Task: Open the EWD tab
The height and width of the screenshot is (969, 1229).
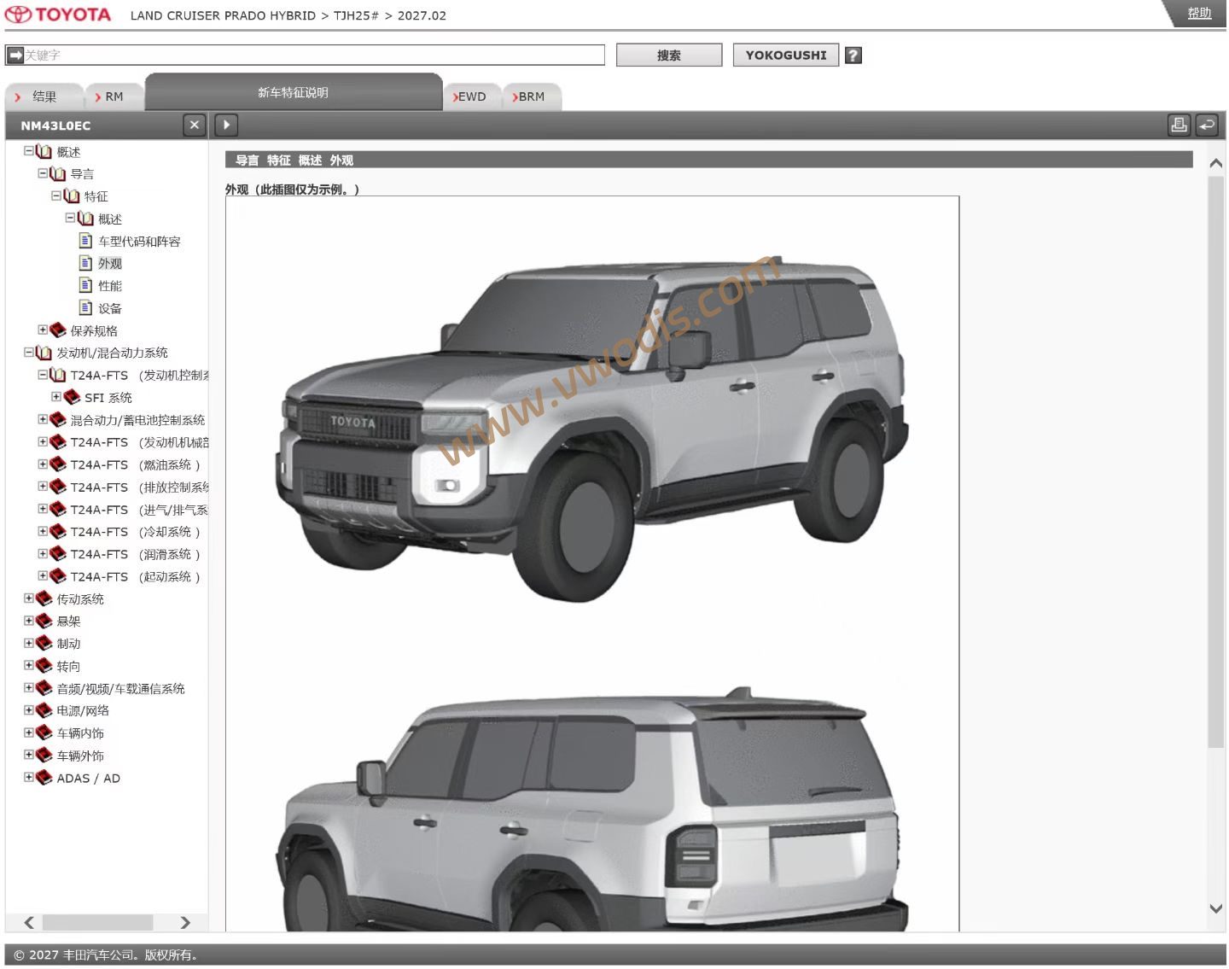Action: [x=471, y=96]
